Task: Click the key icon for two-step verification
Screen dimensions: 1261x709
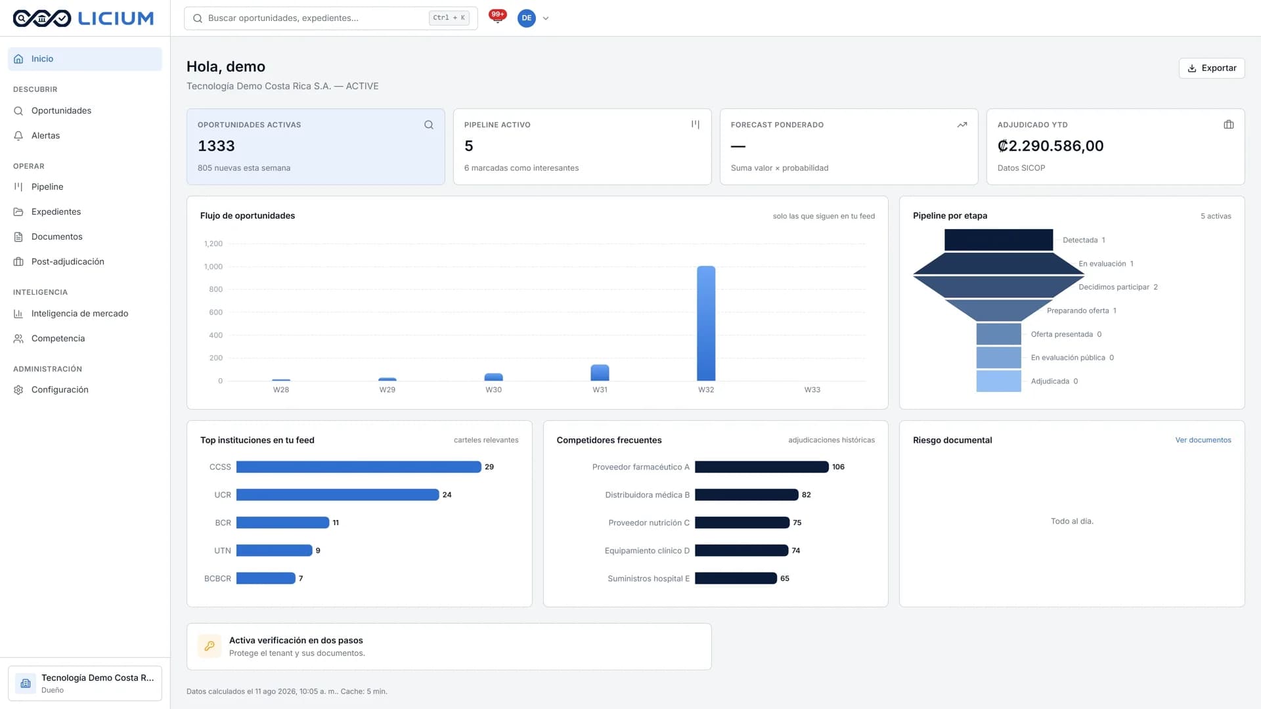Action: click(x=210, y=647)
